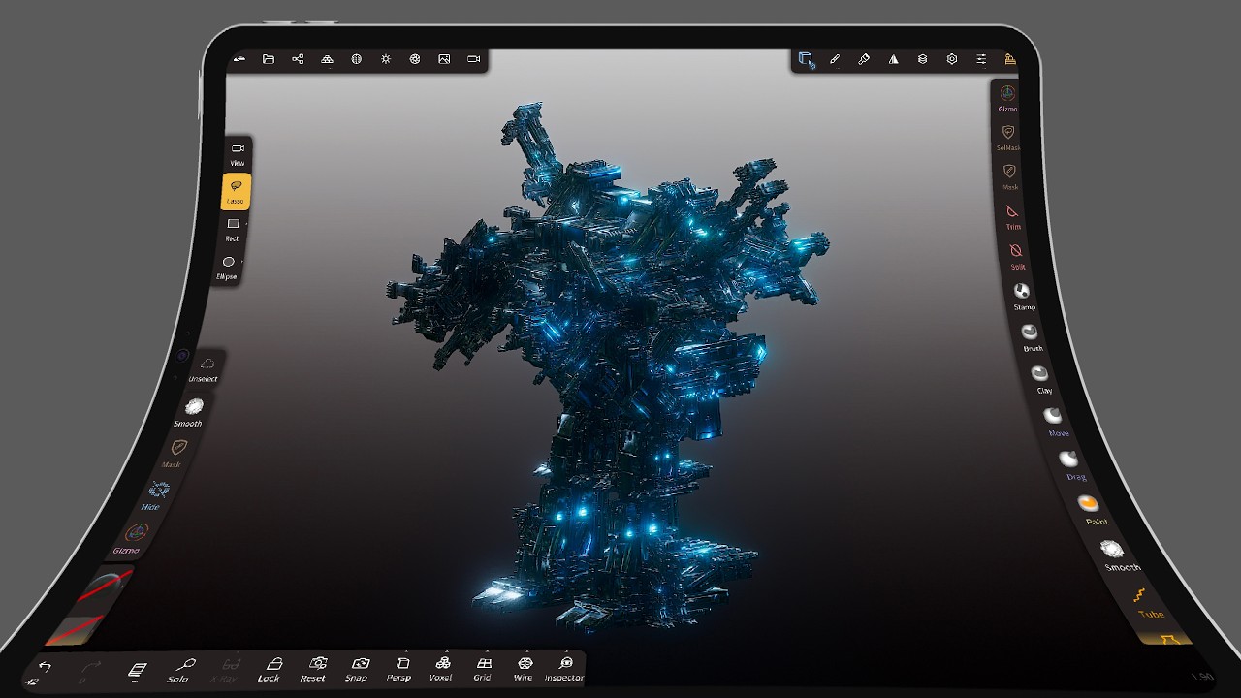Open the Scene hierarchy node icon
The width and height of the screenshot is (1241, 698).
298,59
